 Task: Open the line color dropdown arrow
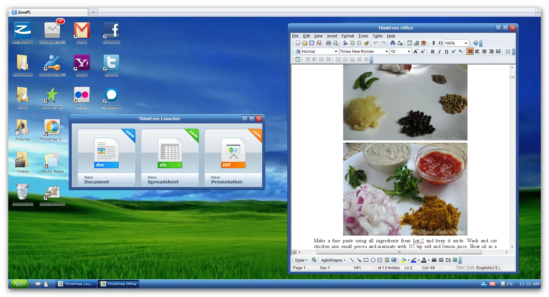coord(419,260)
